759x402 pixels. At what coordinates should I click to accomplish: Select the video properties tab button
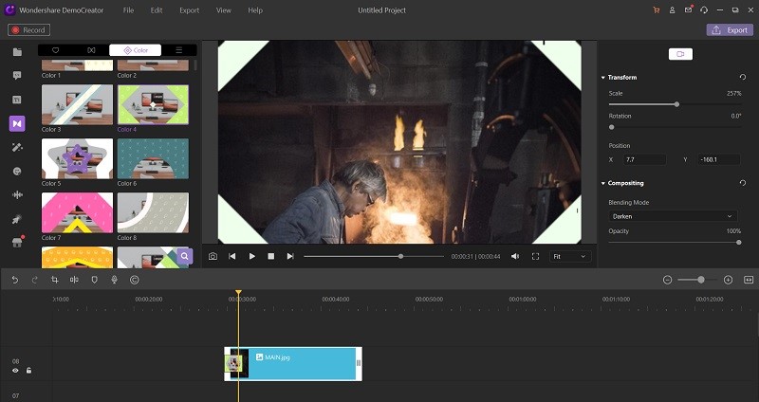coord(680,54)
